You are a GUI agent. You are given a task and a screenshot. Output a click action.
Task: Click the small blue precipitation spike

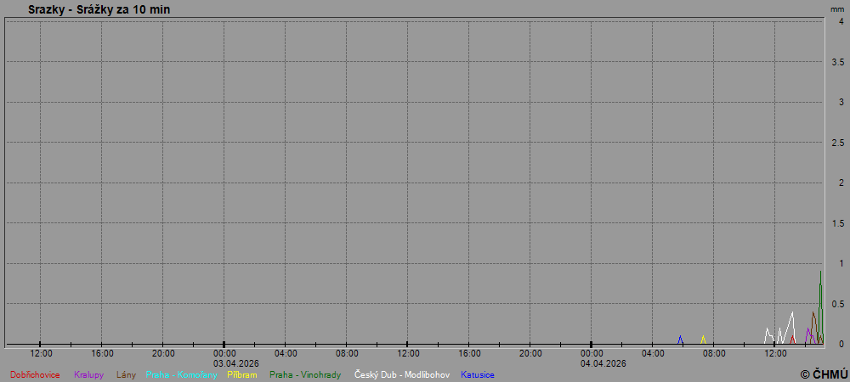(680, 339)
